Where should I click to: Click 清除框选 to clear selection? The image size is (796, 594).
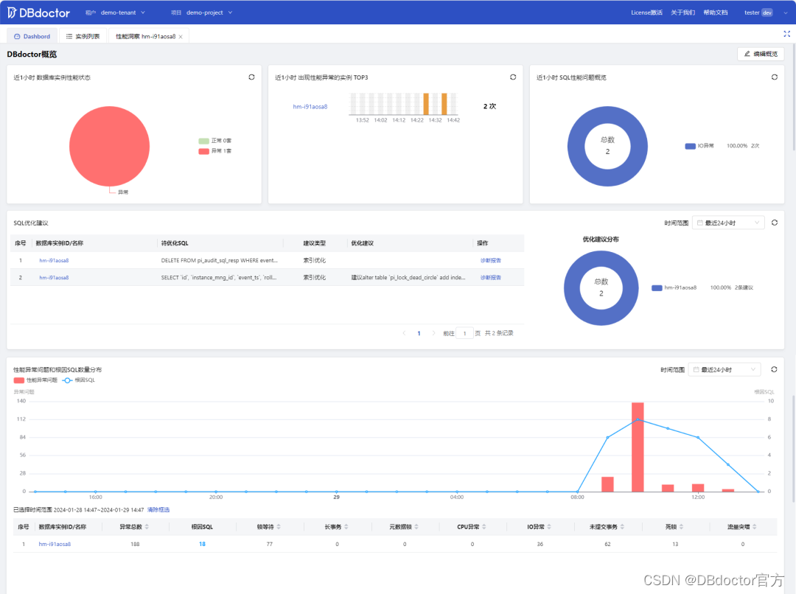[x=158, y=510]
